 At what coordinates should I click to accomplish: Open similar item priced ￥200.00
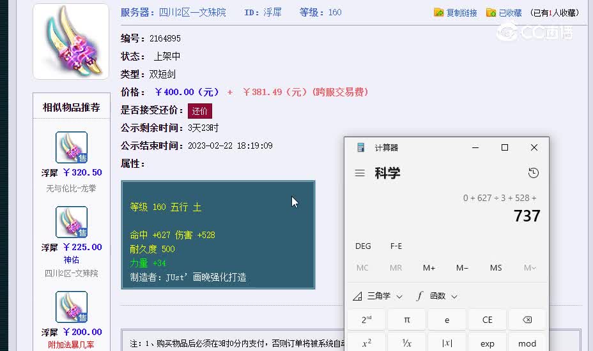[x=82, y=332]
